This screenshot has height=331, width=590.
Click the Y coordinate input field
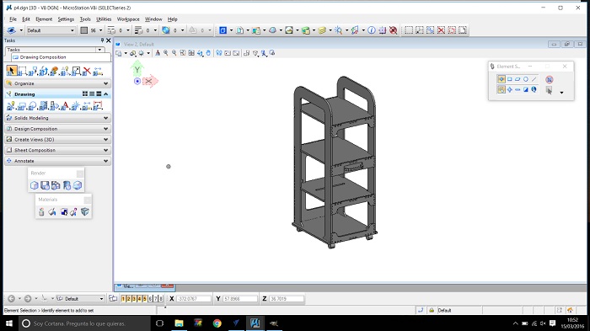240,299
